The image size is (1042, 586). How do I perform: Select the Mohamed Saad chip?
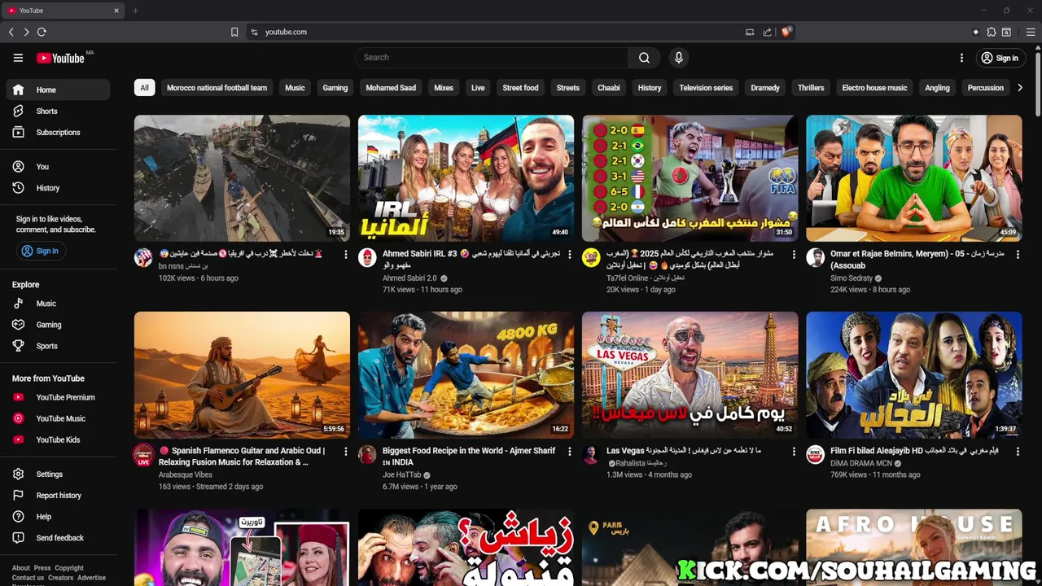click(391, 88)
